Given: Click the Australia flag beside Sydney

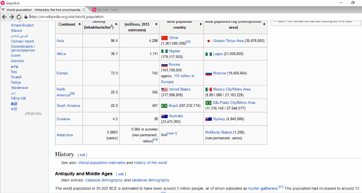Looking at the screenshot, I should [x=209, y=119].
